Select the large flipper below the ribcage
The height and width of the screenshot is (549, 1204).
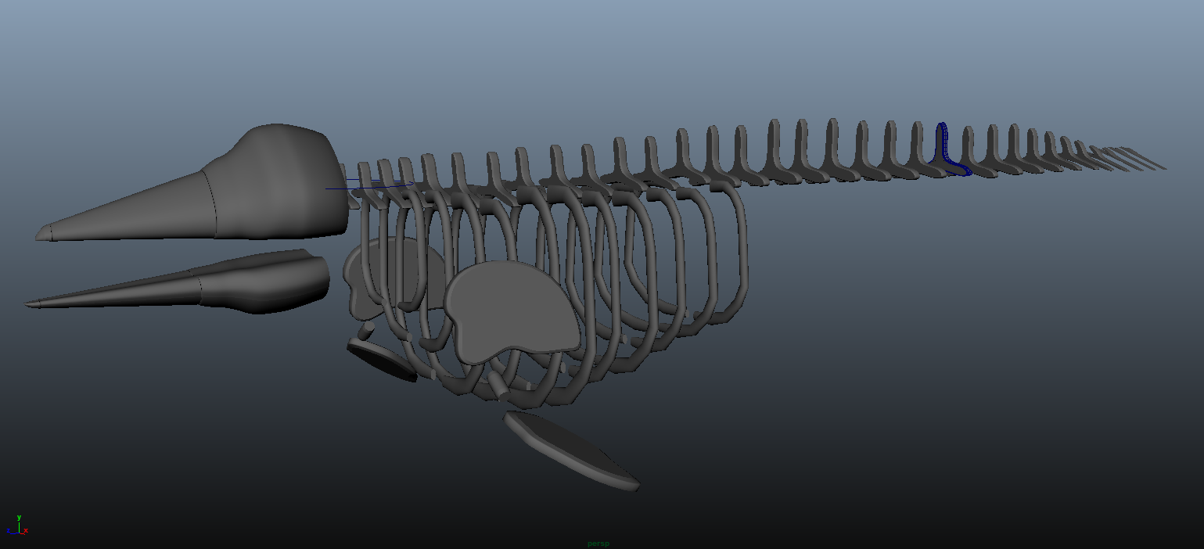click(x=570, y=451)
